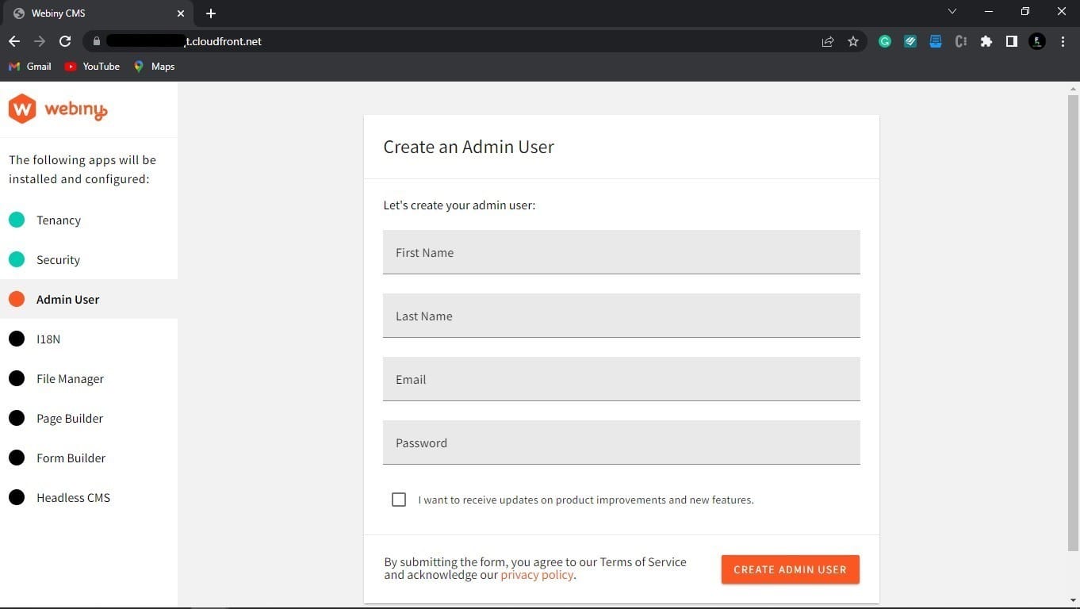Open the tab search chevron dropdown
This screenshot has height=609, width=1080.
point(952,12)
